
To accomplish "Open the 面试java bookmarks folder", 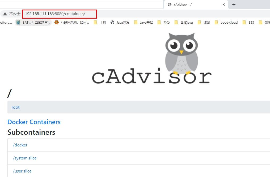I will coord(184,23).
